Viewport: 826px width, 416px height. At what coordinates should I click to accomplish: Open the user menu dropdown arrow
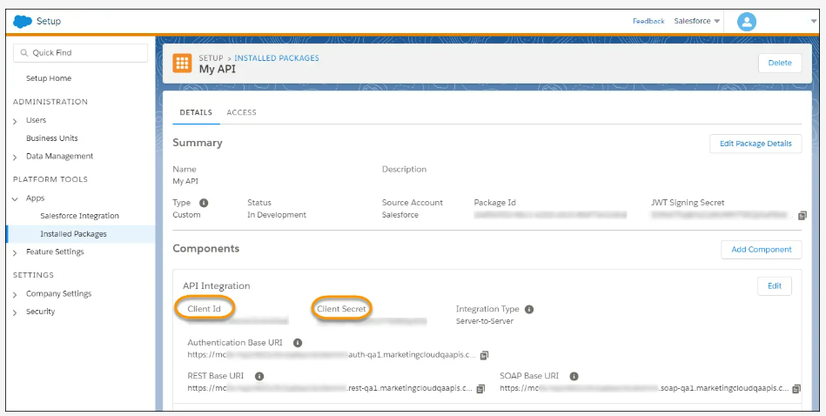pos(813,22)
